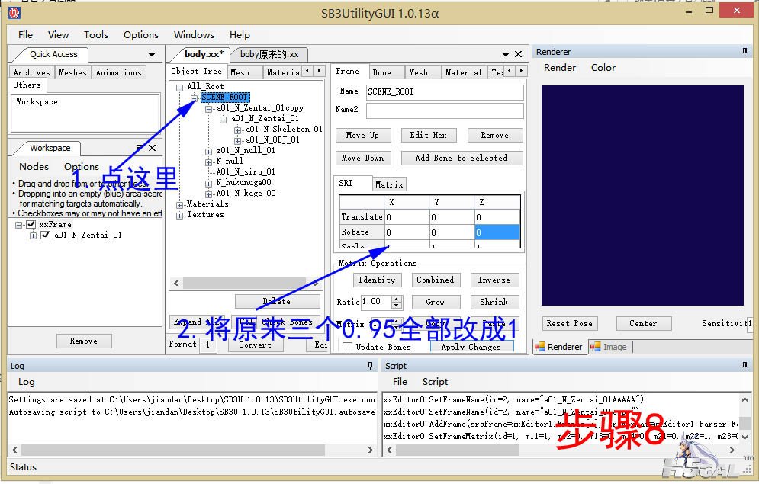Screen dimensions: 759x484
Task: Click the Renderer tab icon at bottom
Action: tap(540, 347)
